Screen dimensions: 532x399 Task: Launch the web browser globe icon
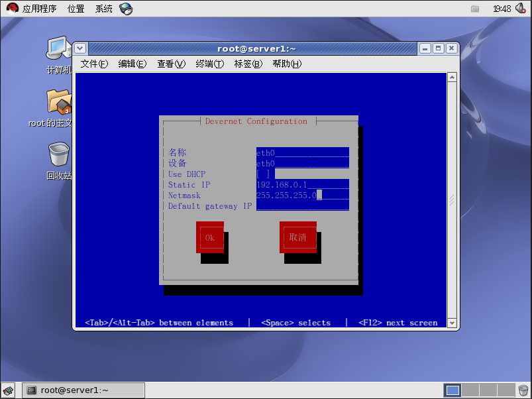coord(126,9)
